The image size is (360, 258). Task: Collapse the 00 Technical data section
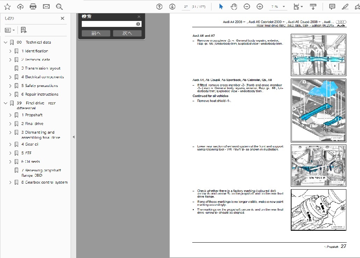6,43
